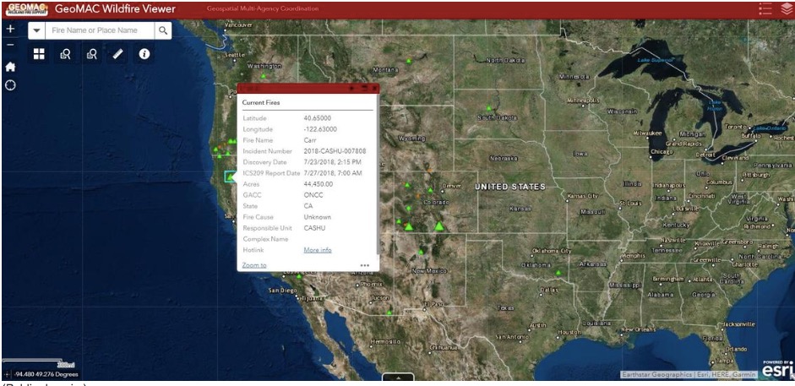The width and height of the screenshot is (795, 386).
Task: Go to the default map extent home icon
Action: (10, 66)
